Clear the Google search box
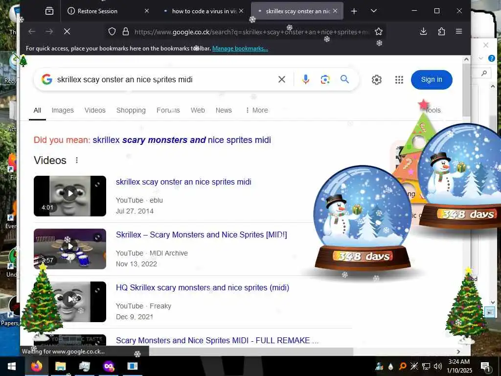The width and height of the screenshot is (501, 376). (x=281, y=79)
